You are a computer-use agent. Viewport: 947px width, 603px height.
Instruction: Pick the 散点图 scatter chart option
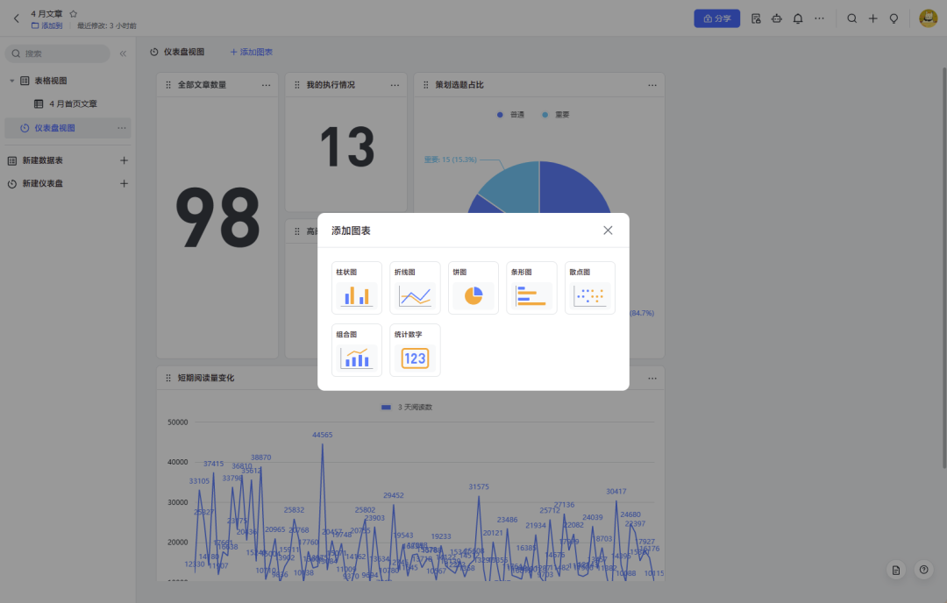coord(589,288)
